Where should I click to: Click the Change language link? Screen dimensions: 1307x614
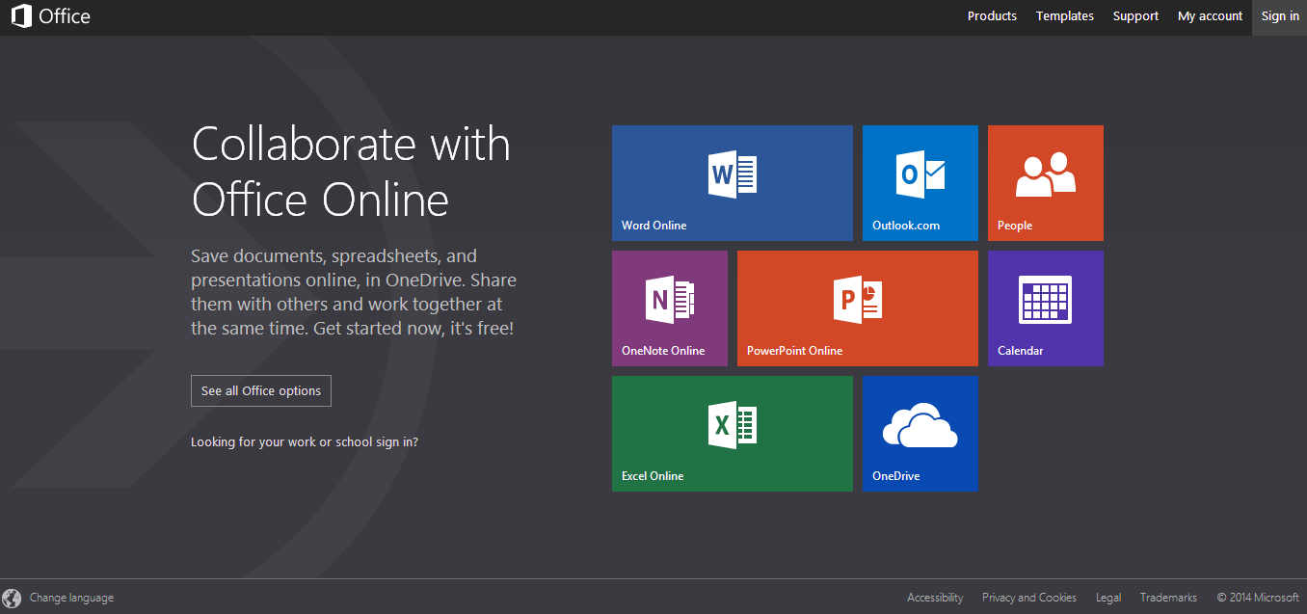(71, 598)
